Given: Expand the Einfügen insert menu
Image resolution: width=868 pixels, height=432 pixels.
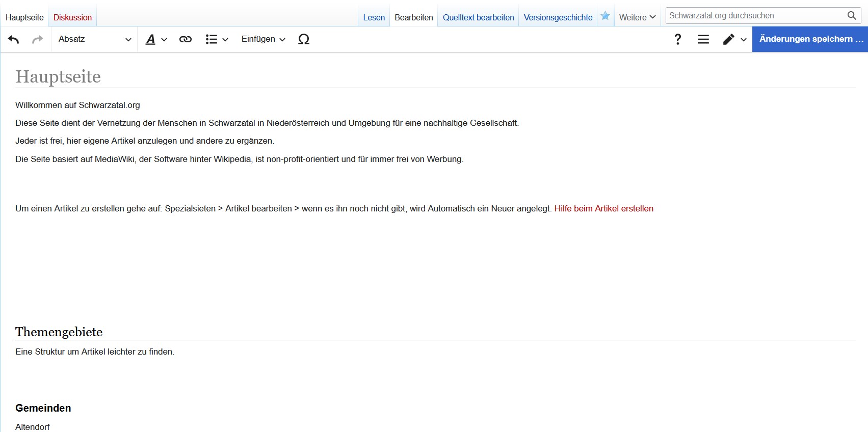Looking at the screenshot, I should click(263, 39).
